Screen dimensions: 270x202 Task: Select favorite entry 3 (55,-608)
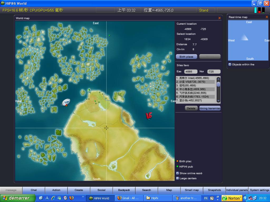(x=195, y=85)
